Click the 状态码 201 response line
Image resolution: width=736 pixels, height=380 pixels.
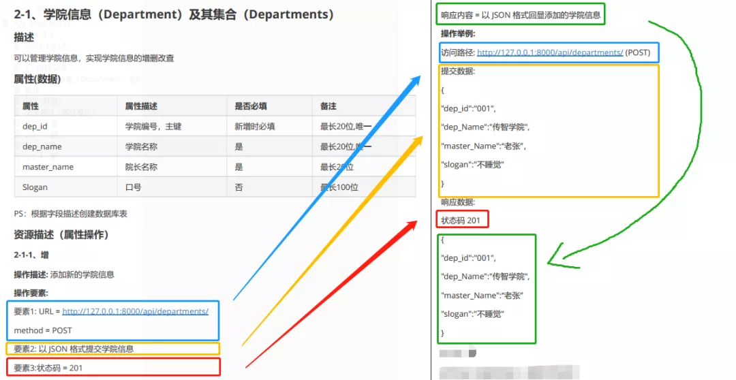[461, 221]
